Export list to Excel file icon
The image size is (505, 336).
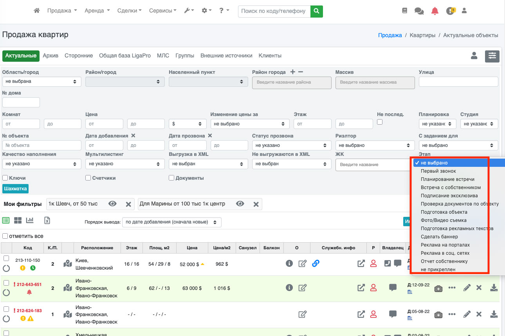(x=47, y=220)
